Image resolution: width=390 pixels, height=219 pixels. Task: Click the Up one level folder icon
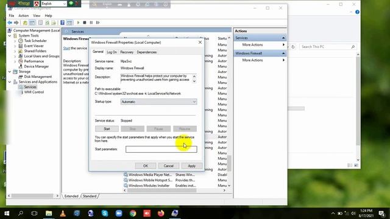(25, 23)
